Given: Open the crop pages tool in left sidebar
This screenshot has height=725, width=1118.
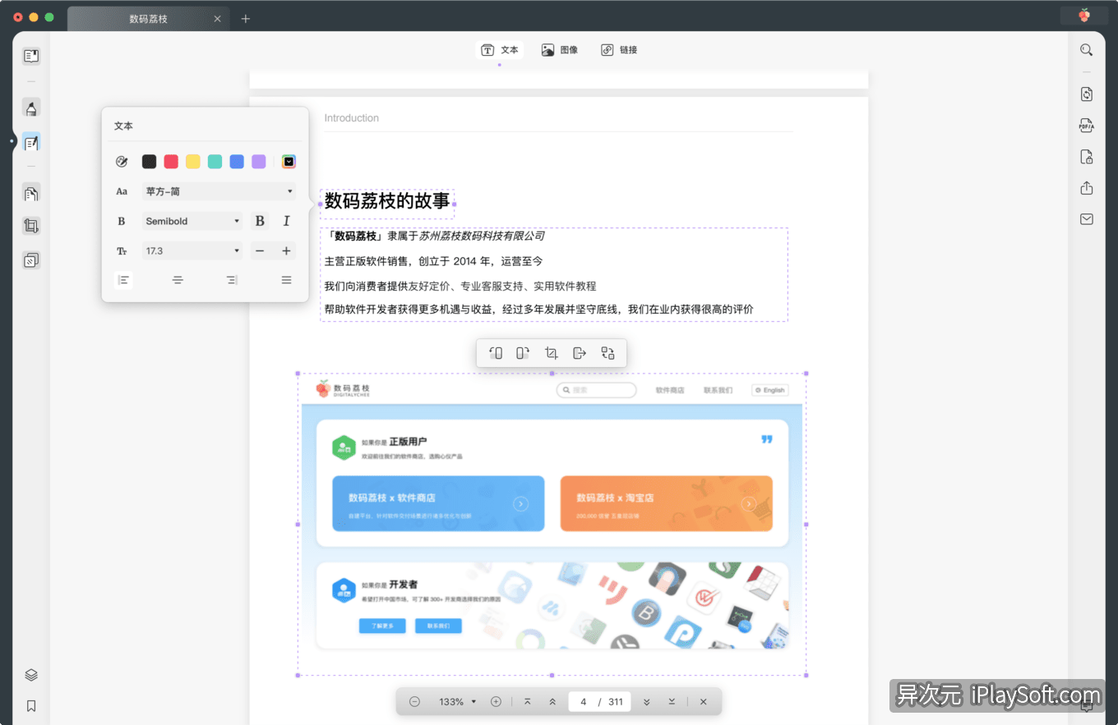Looking at the screenshot, I should click(x=30, y=225).
